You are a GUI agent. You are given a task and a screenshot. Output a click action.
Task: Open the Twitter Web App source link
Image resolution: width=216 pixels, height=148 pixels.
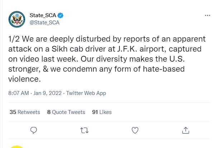pyautogui.click(x=86, y=93)
